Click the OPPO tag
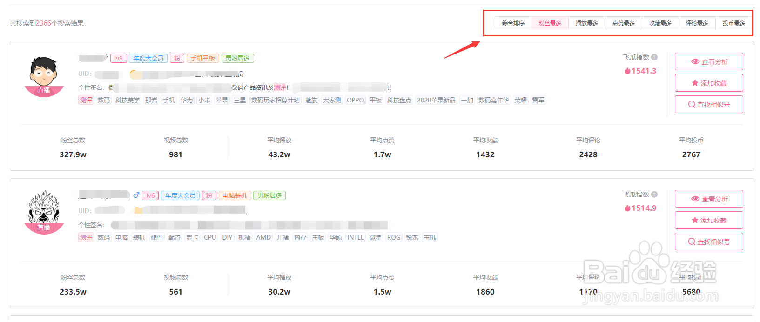760x322 pixels. (x=355, y=100)
